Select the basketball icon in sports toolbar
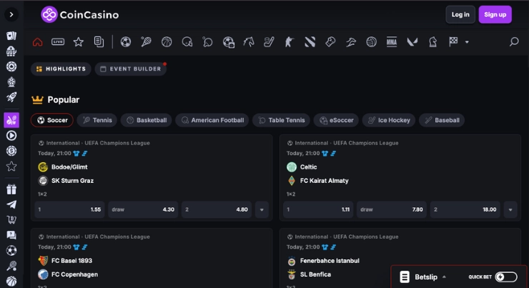Screen dimensions: 529x288 (167, 42)
